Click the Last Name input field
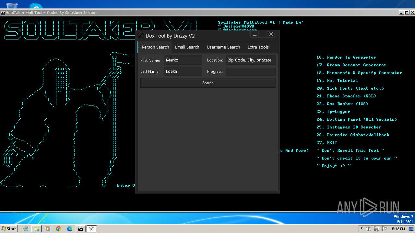This screenshot has height=233, width=415. [x=183, y=71]
